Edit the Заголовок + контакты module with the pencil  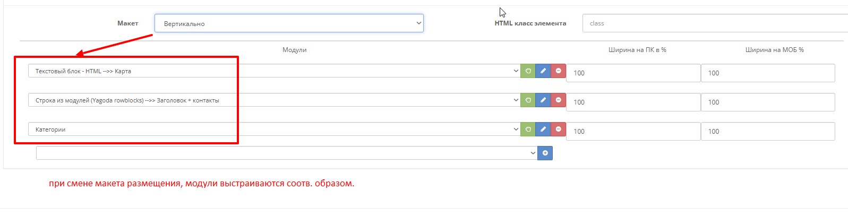point(543,100)
